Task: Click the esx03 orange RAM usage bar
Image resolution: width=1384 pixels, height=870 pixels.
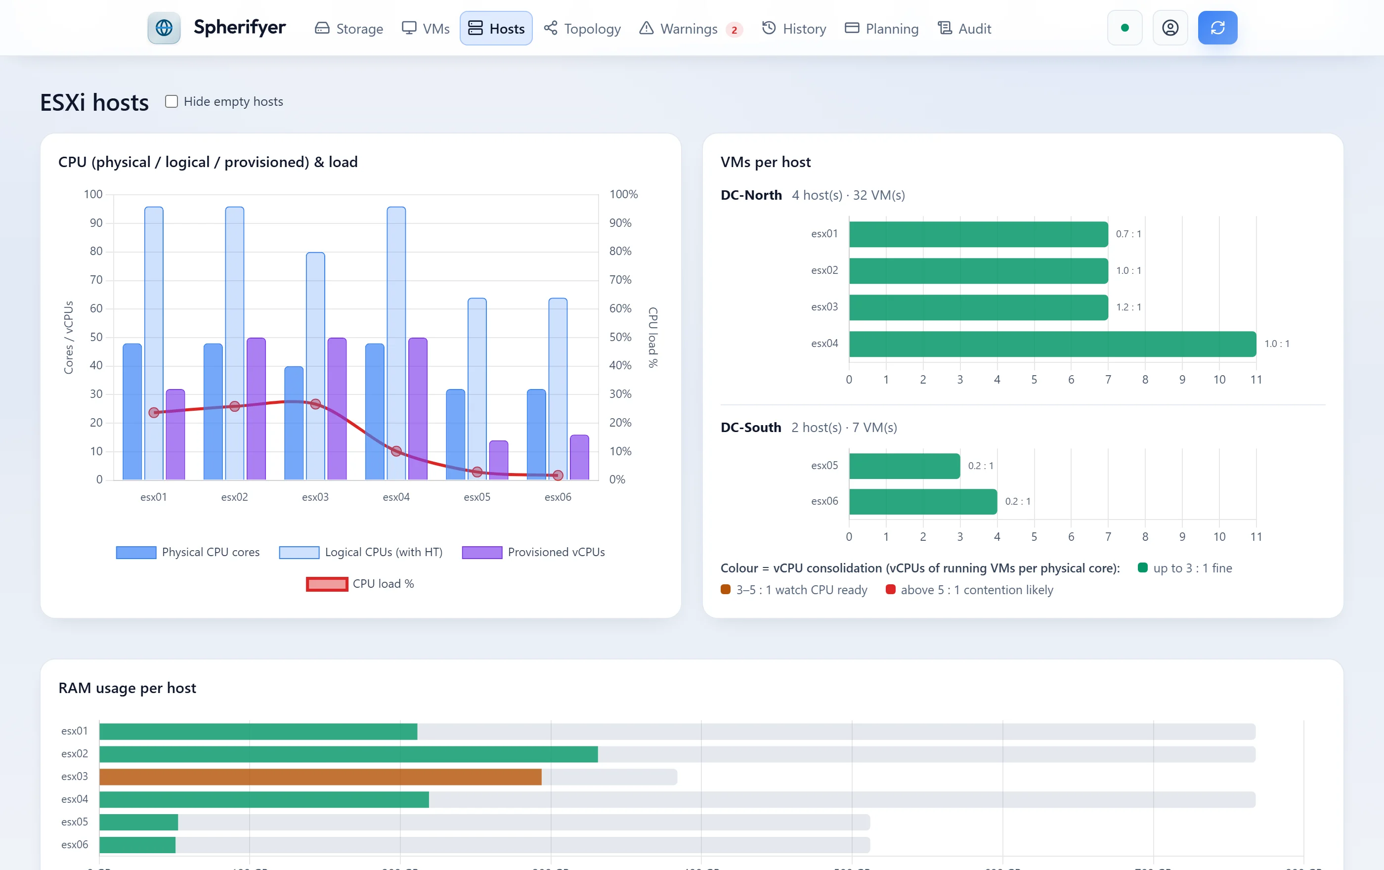Action: click(320, 777)
